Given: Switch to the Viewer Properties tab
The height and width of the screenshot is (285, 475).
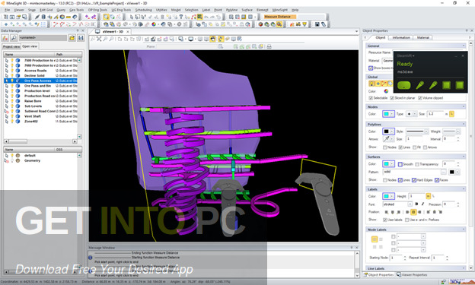Looking at the screenshot, I should [x=412, y=274].
